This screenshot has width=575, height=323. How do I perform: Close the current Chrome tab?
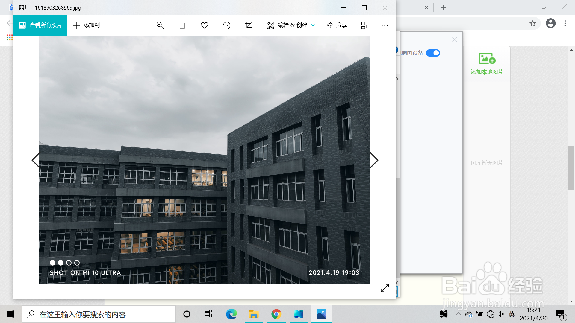(x=426, y=7)
